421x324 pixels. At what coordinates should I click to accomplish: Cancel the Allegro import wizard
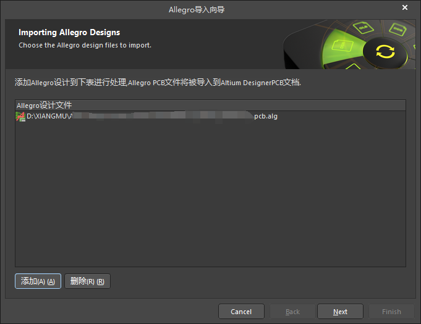[x=241, y=312]
